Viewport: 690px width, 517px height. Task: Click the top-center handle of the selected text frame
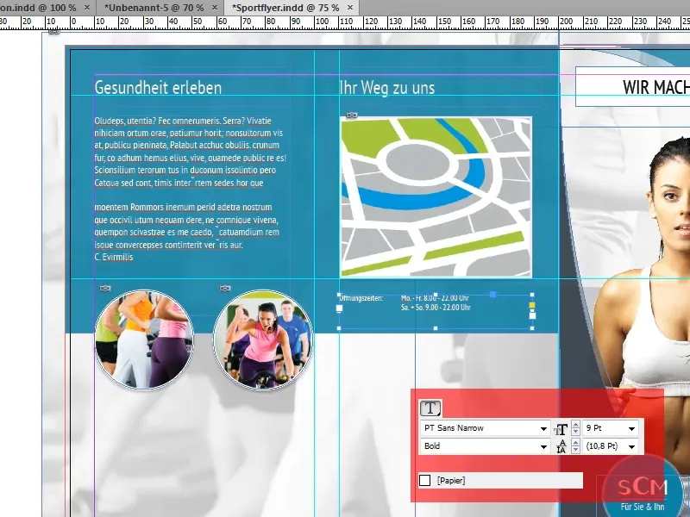pos(436,295)
